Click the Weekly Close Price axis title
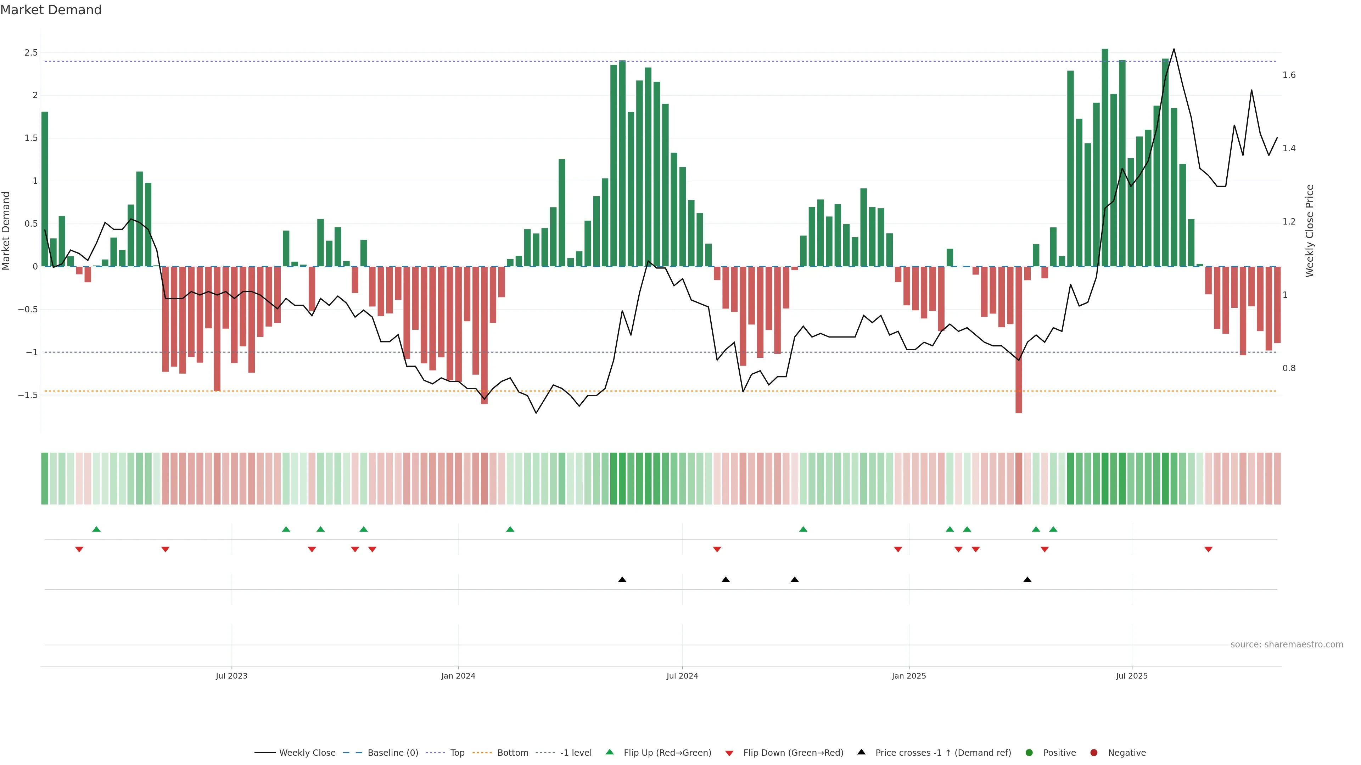The width and height of the screenshot is (1361, 765). click(x=1309, y=231)
